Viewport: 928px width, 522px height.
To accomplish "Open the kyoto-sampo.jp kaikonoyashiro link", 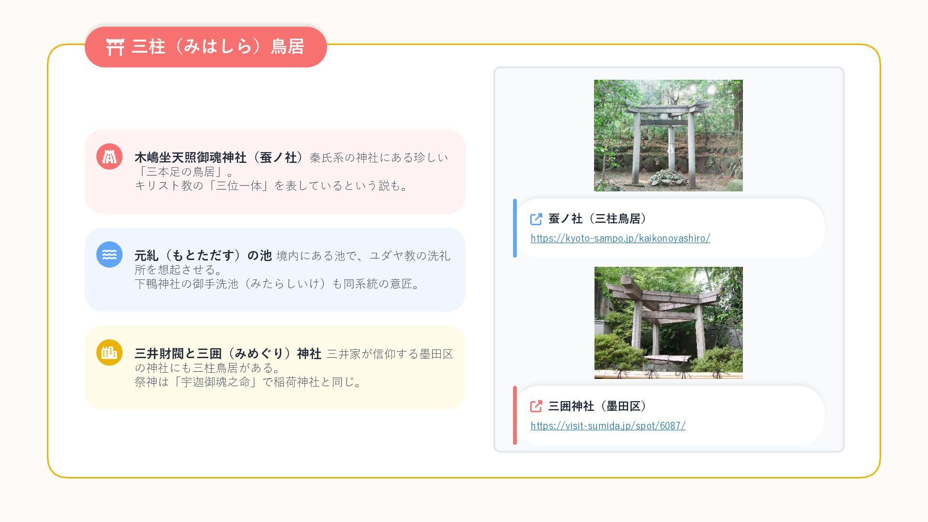I will tap(620, 238).
